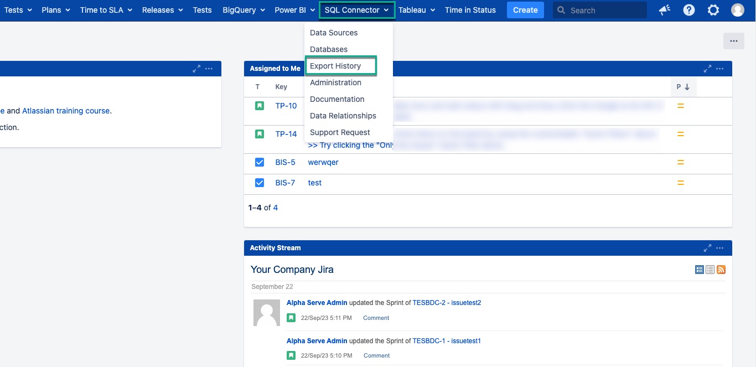Open the TP-10 issue link
756x367 pixels.
[286, 106]
